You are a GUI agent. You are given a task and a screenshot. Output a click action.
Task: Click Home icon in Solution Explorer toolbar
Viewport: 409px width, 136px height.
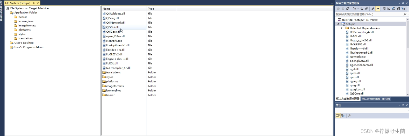348,9
